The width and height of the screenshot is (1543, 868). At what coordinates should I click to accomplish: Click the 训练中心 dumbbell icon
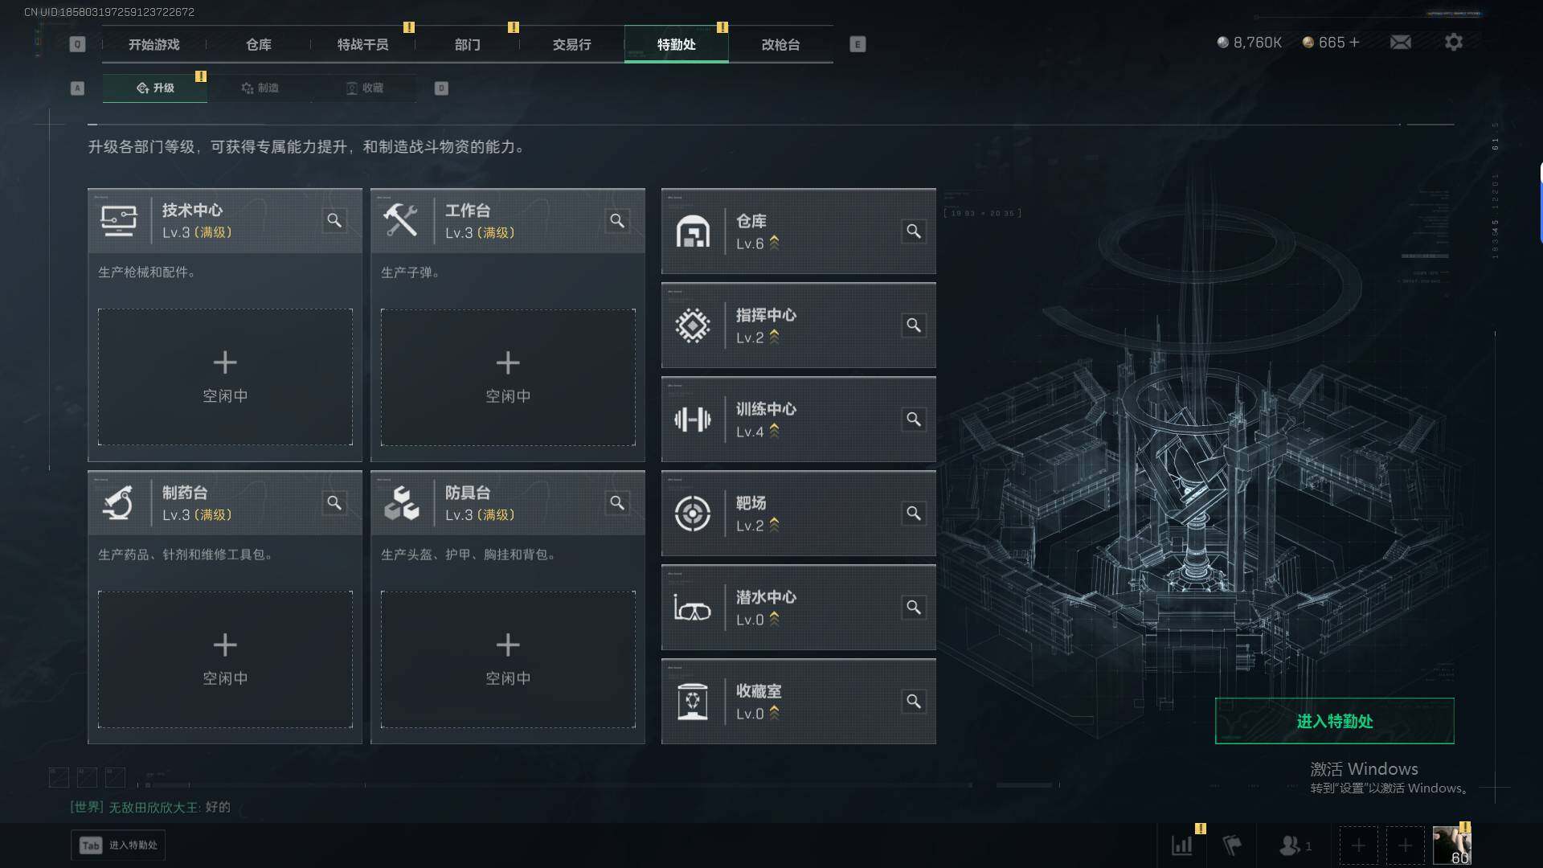click(x=692, y=420)
